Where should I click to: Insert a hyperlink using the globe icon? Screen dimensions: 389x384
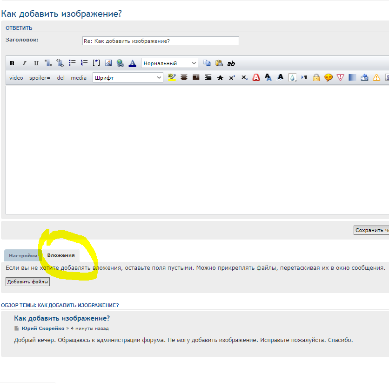(x=120, y=63)
